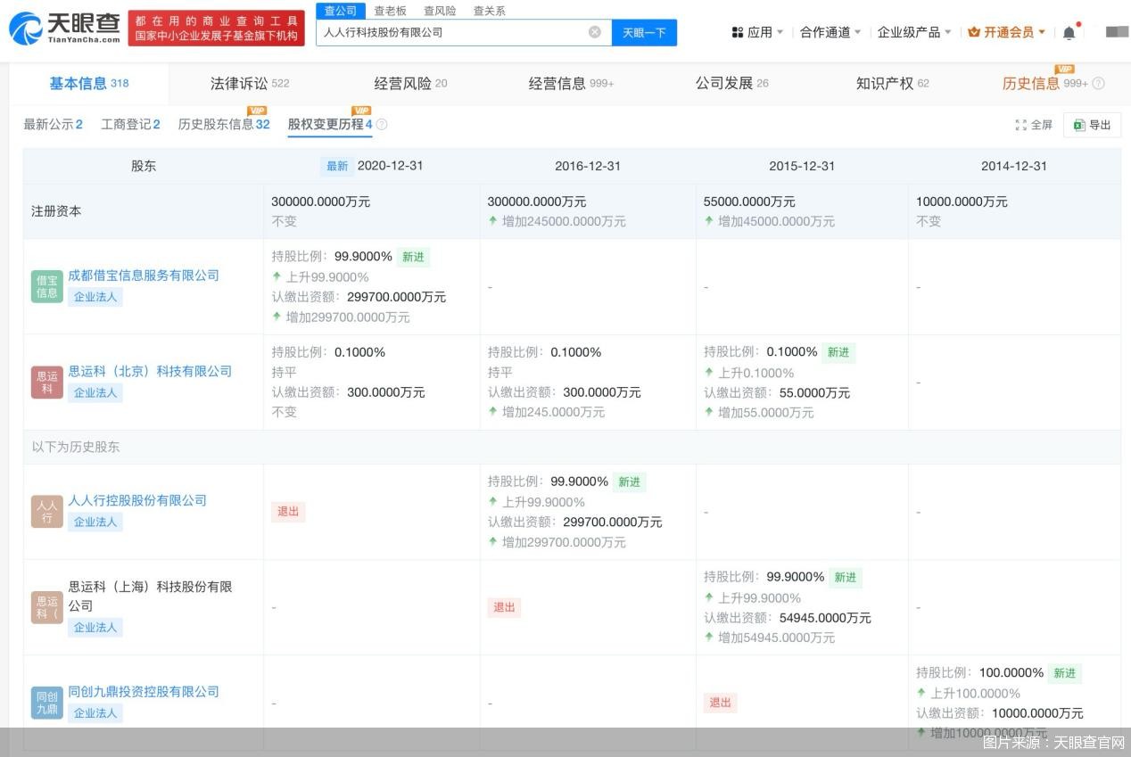Expand the 应用 dropdown menu
The image size is (1131, 757).
(x=757, y=32)
